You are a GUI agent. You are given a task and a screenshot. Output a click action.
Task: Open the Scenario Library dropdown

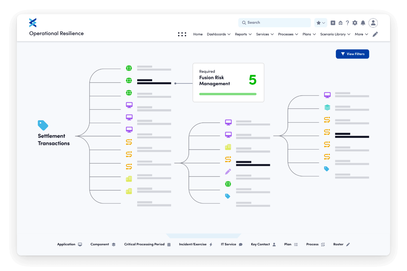click(x=335, y=34)
